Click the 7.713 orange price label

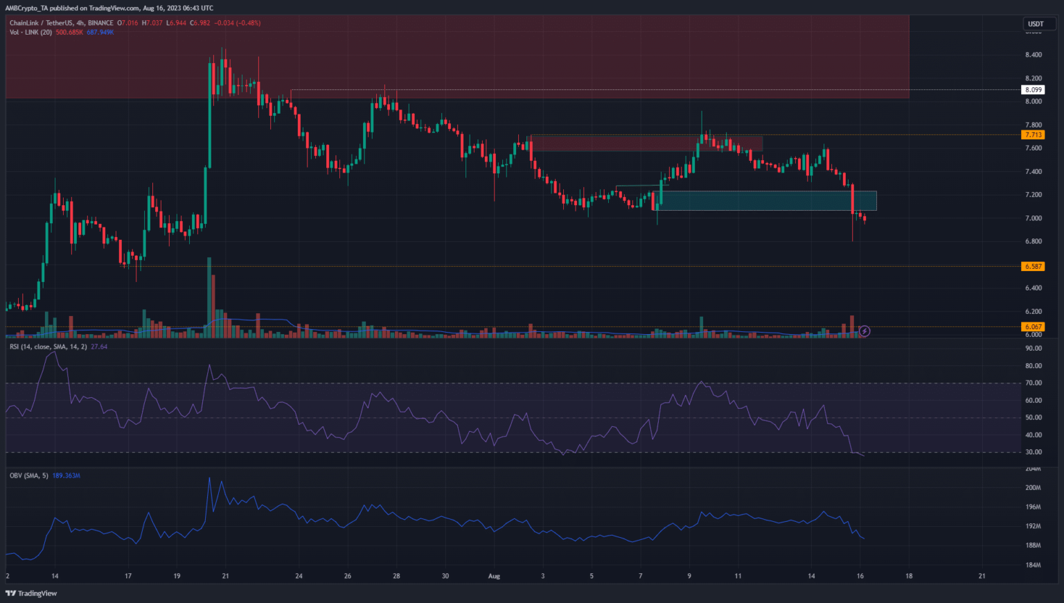pos(1033,135)
